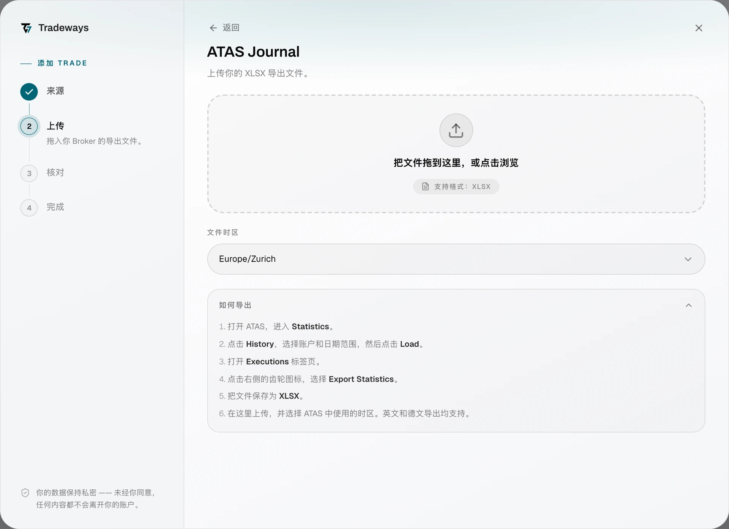Click the 上传你的 XLSX 导出文件 subtitle

tap(259, 73)
